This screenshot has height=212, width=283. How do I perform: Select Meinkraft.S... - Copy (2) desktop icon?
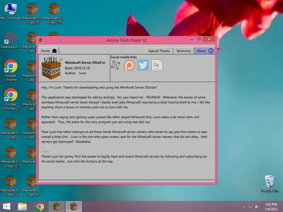coord(11,157)
